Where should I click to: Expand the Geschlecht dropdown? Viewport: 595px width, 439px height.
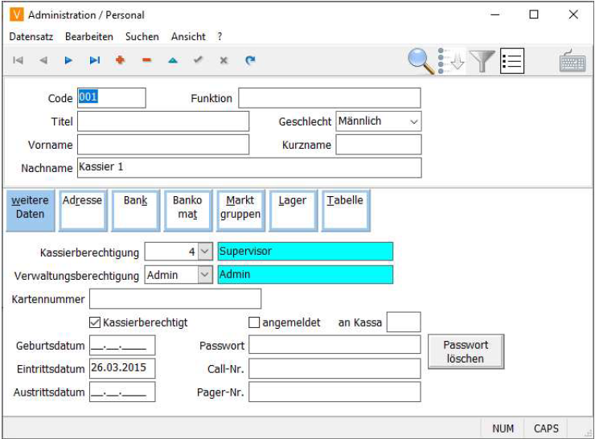[x=413, y=121]
